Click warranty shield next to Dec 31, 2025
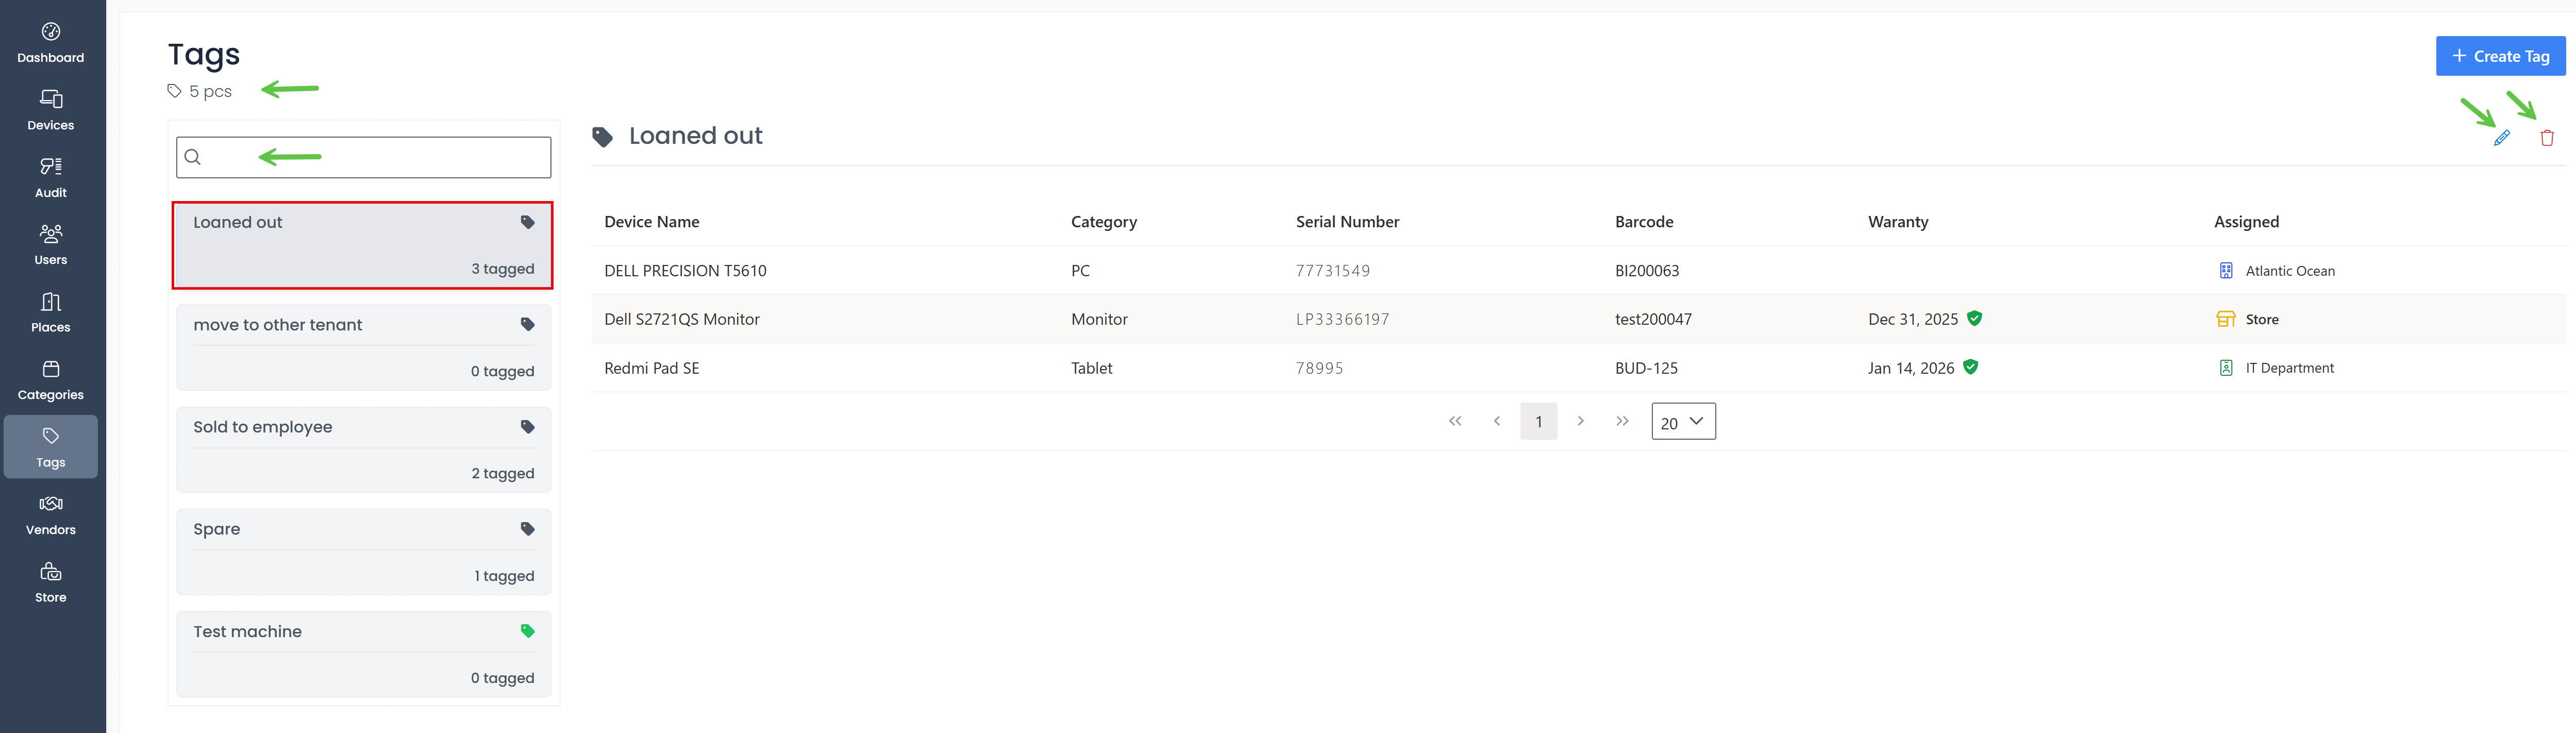The height and width of the screenshot is (733, 2576). pyautogui.click(x=1974, y=318)
